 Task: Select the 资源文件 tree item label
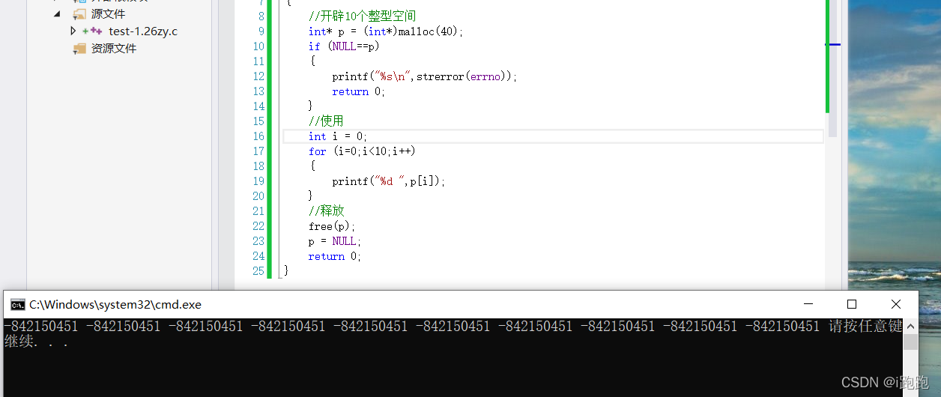click(x=114, y=49)
